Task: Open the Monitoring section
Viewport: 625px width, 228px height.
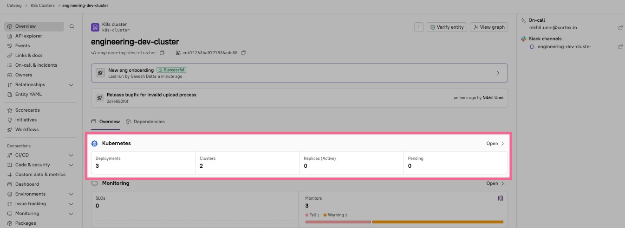Action: pos(495,184)
